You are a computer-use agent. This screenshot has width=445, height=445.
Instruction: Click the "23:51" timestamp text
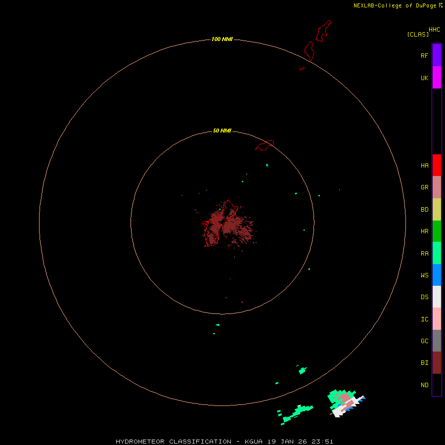tap(322, 442)
